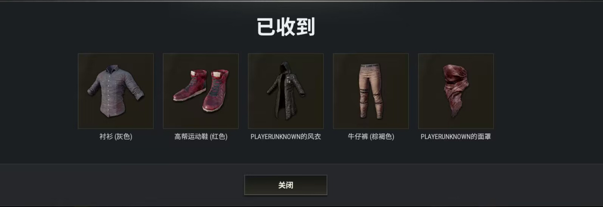Select the red PLAYERUNKNOWN bandana mask icon

[x=456, y=91]
